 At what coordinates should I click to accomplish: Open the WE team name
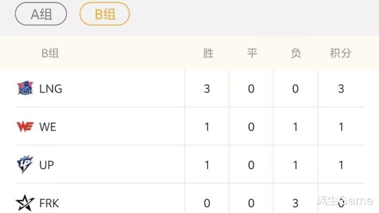click(47, 127)
